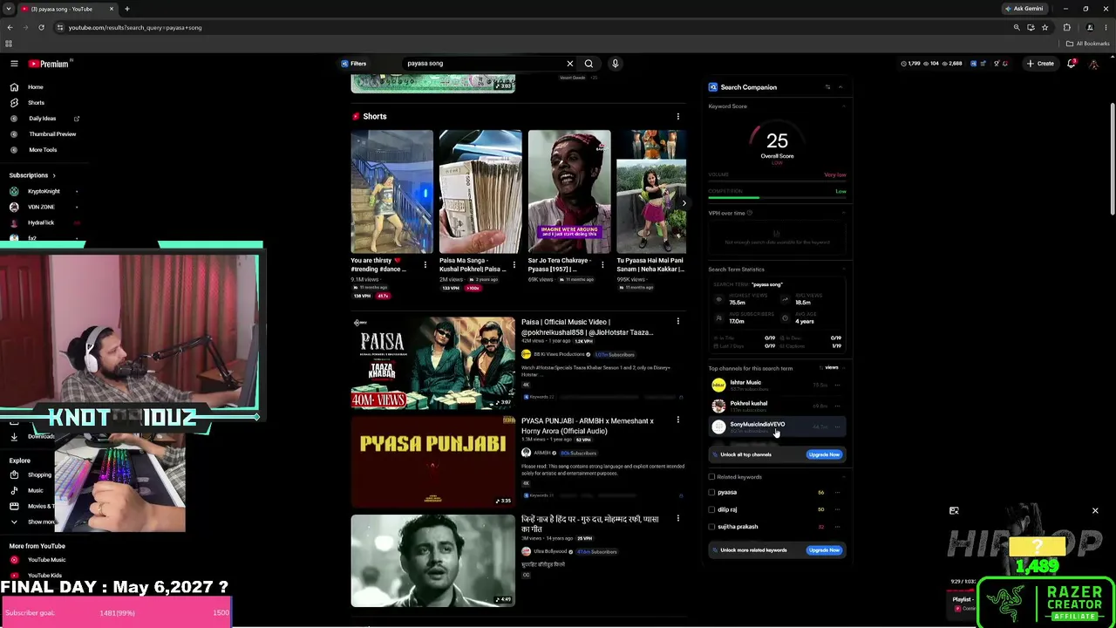The width and height of the screenshot is (1116, 628).
Task: Open the YouTube guide hamburger menu
Action: (x=14, y=64)
